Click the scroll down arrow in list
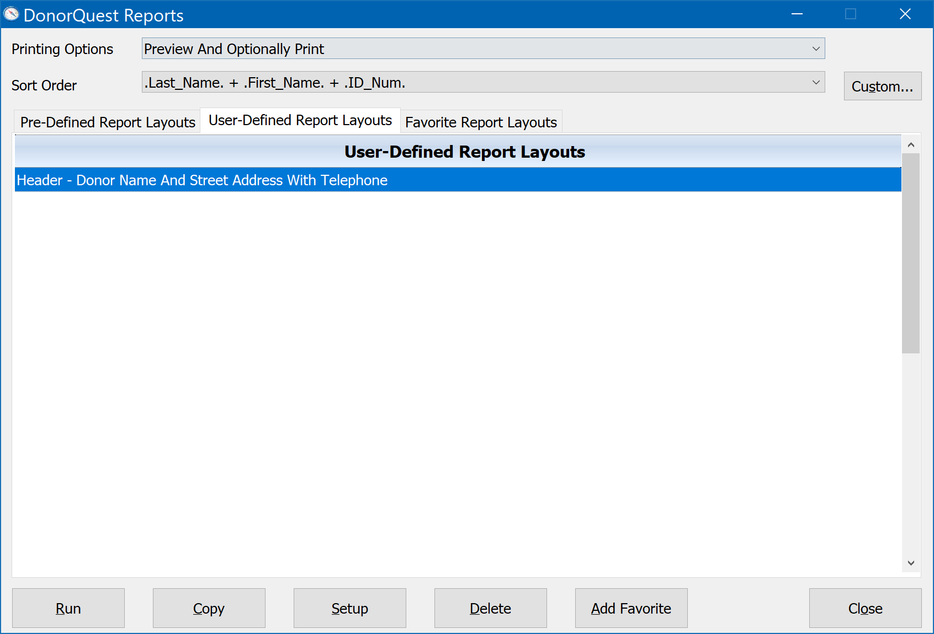Screen dimensions: 934x634 tap(911, 563)
